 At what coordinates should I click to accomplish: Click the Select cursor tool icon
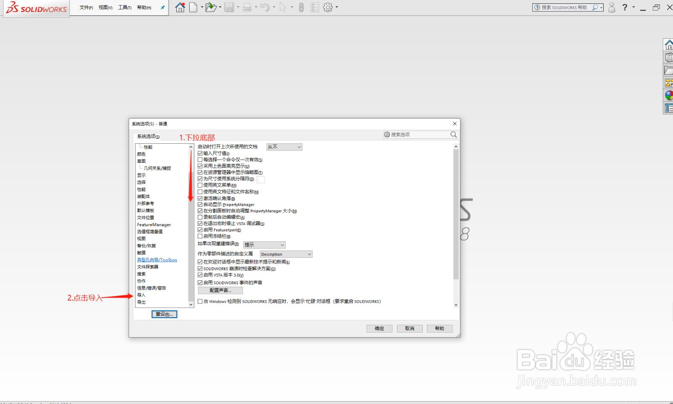coord(283,7)
